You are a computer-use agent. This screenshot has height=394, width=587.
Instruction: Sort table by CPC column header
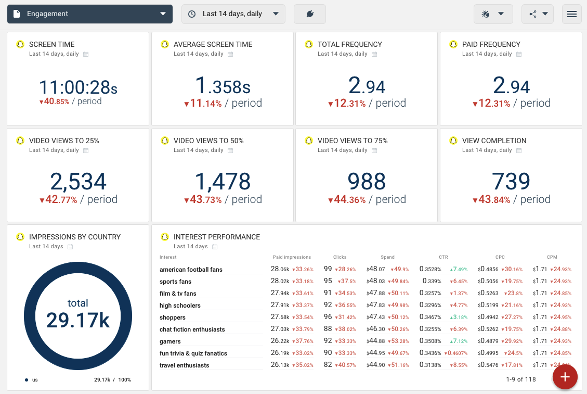(x=500, y=257)
